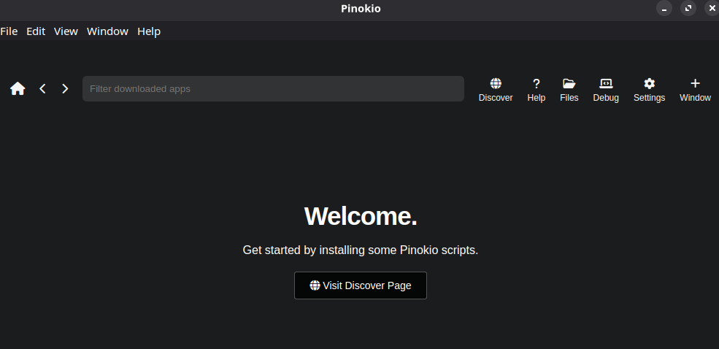The width and height of the screenshot is (719, 349).
Task: Navigate forward with the right chevron
Action: pos(65,88)
